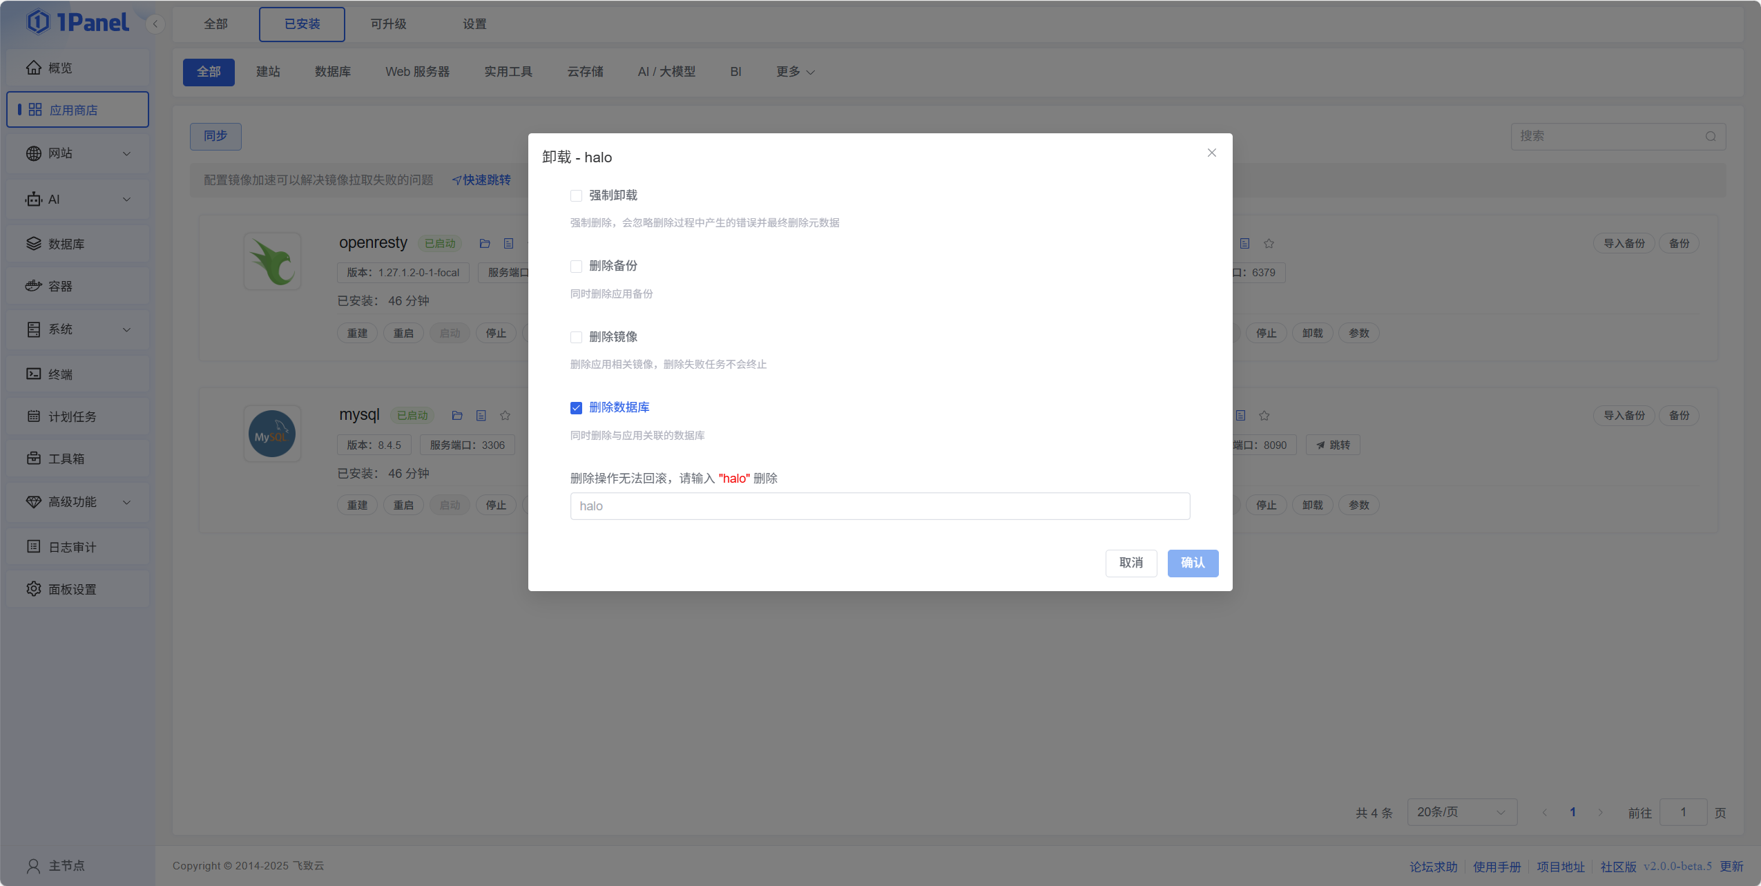Expand the 网站 sidebar submenu chevron
Image resolution: width=1761 pixels, height=886 pixels.
click(x=126, y=153)
